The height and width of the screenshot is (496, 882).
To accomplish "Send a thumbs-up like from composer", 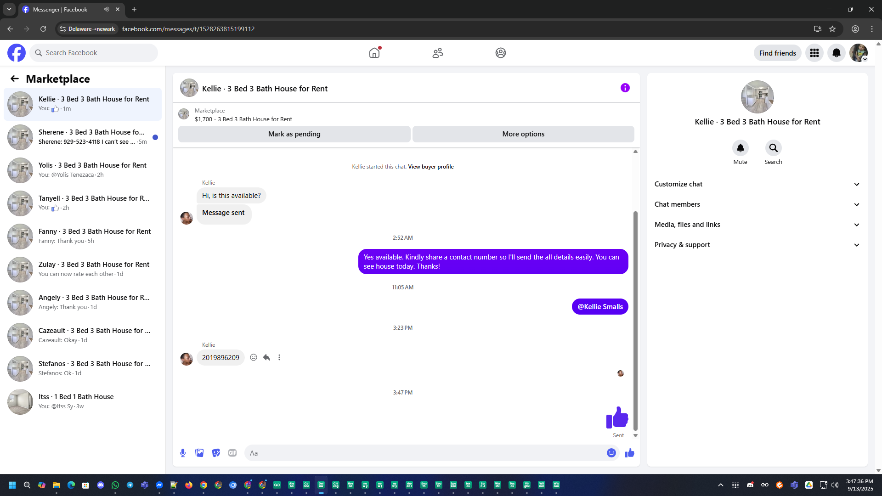I will point(629,453).
